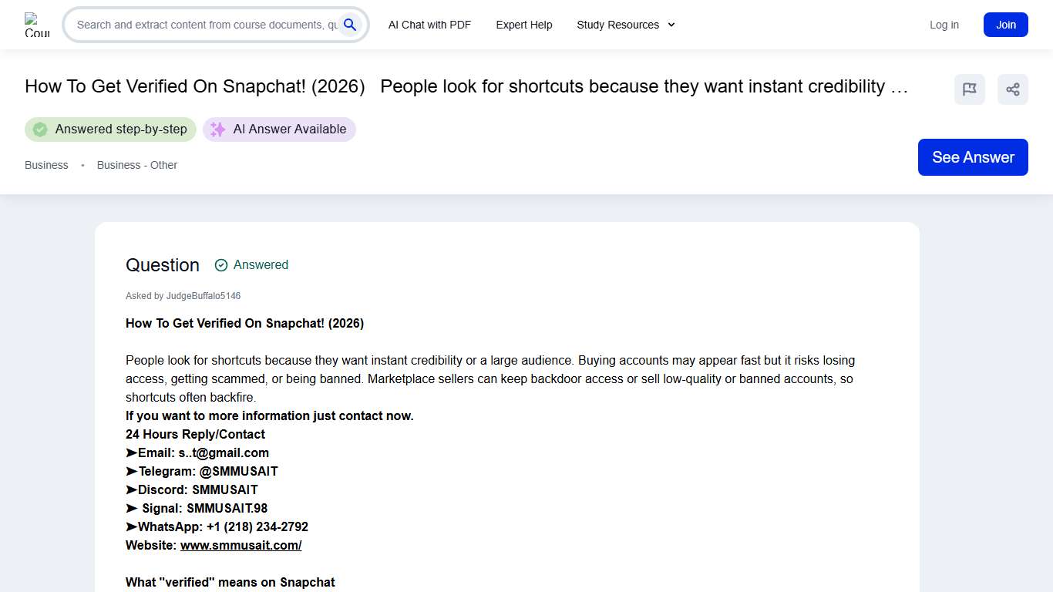
Task: Click the magnifying glass search icon
Action: [x=350, y=25]
